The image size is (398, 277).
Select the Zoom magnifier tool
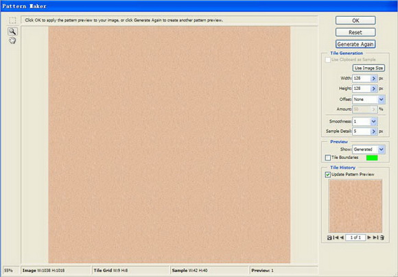click(12, 32)
